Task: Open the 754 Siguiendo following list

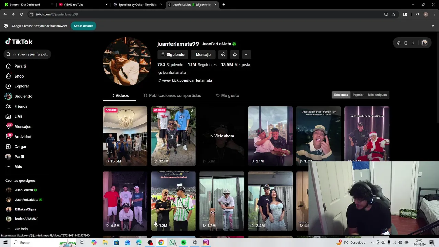Action: pyautogui.click(x=170, y=65)
